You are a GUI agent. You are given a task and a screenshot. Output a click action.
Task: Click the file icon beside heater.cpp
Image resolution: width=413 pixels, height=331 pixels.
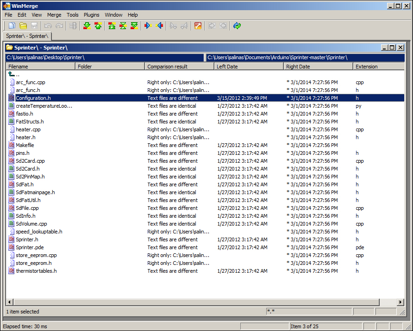pyautogui.click(x=12, y=129)
